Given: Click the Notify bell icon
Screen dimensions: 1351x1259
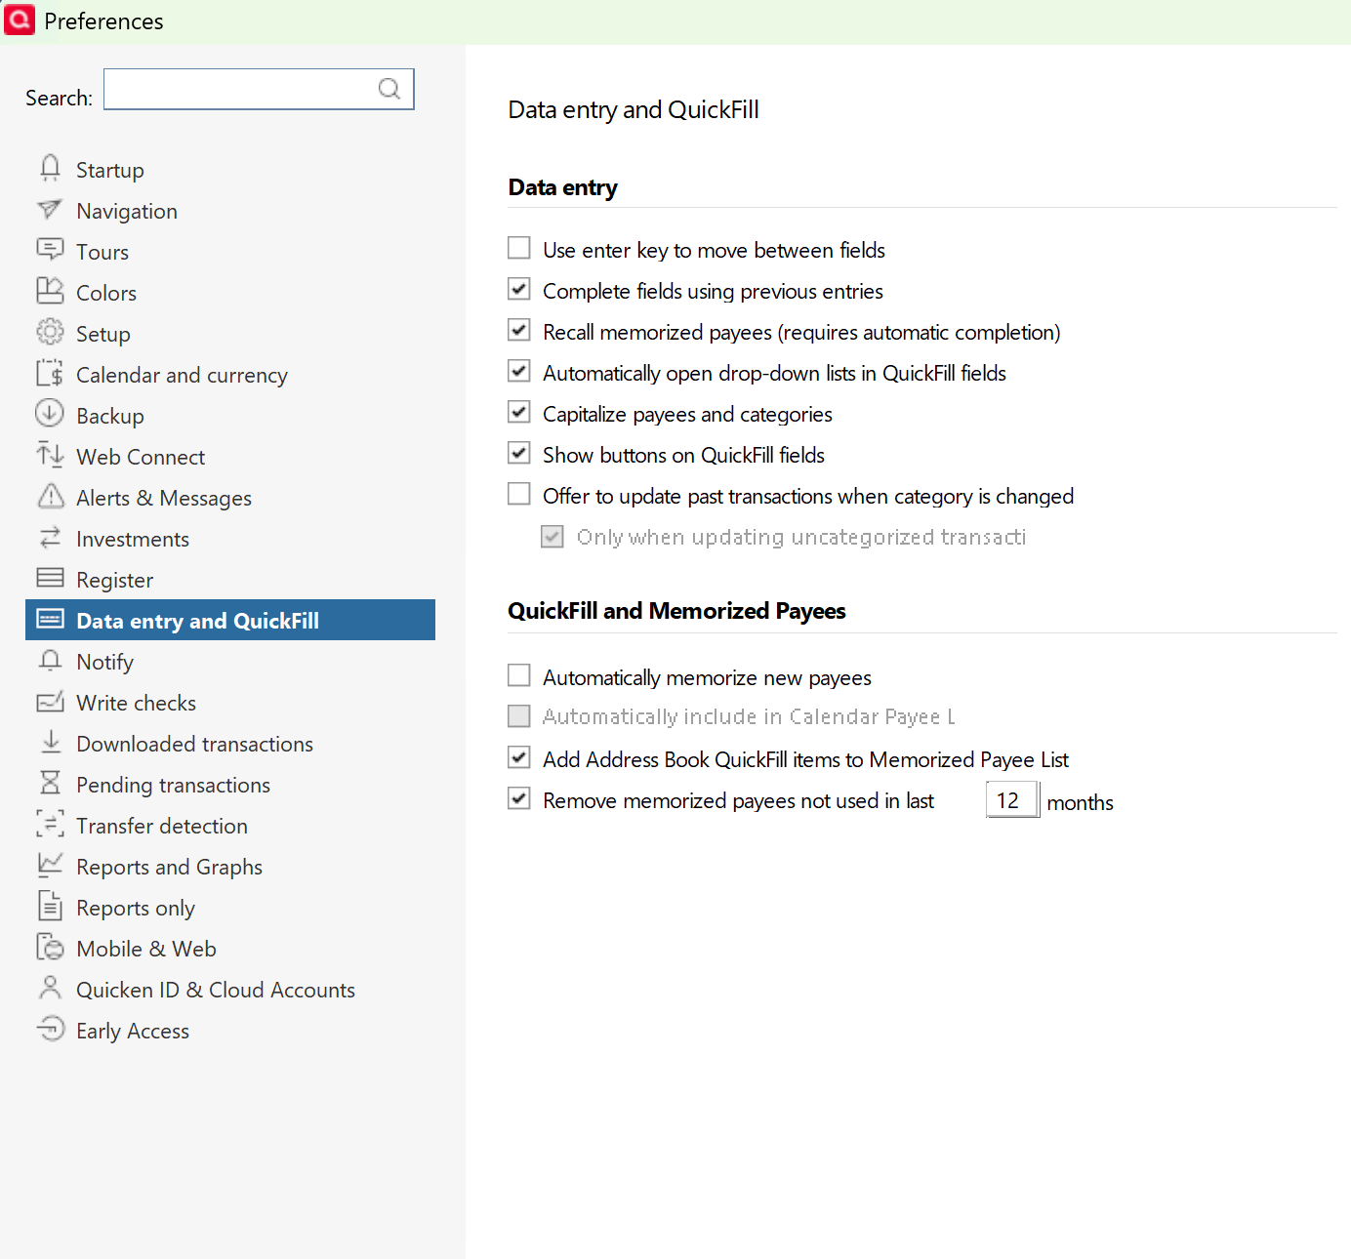Looking at the screenshot, I should [50, 661].
